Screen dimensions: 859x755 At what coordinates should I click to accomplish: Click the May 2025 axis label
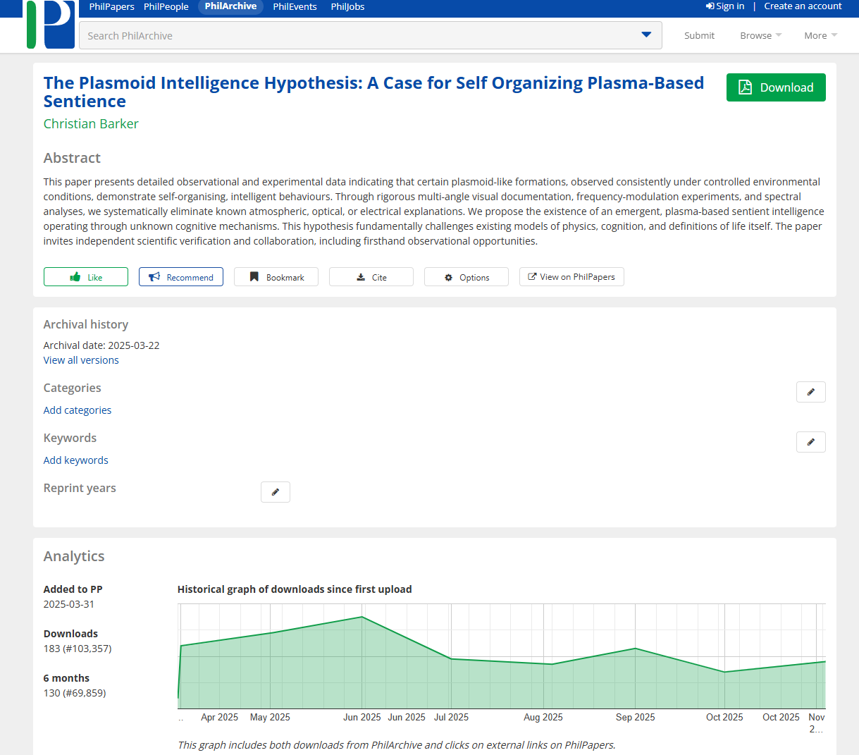(270, 717)
